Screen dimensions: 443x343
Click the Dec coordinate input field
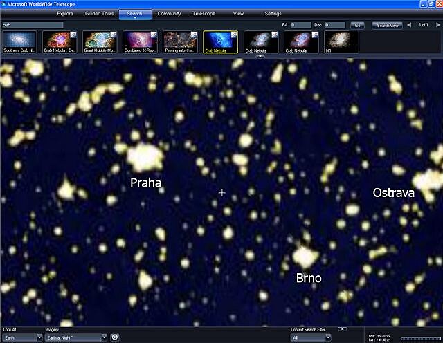[x=335, y=25]
